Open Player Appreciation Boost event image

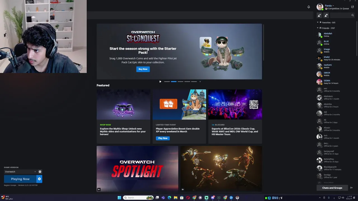click(x=179, y=104)
